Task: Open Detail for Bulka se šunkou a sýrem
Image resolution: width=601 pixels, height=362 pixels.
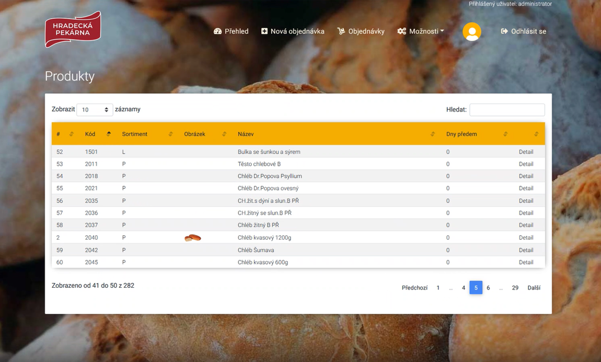Action: pos(526,152)
